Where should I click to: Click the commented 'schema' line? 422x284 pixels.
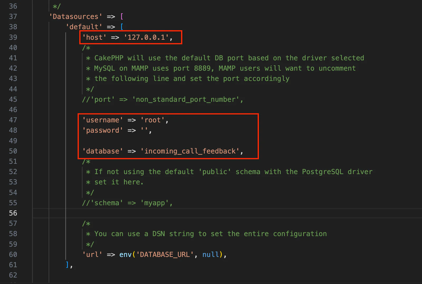point(127,203)
